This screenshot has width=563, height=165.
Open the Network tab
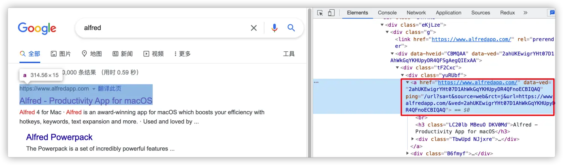416,13
